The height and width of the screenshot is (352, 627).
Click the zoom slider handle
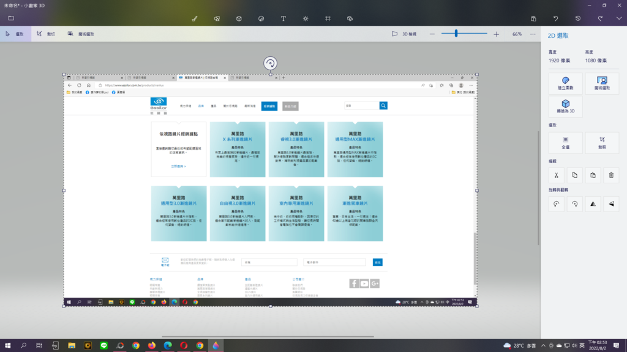click(456, 34)
